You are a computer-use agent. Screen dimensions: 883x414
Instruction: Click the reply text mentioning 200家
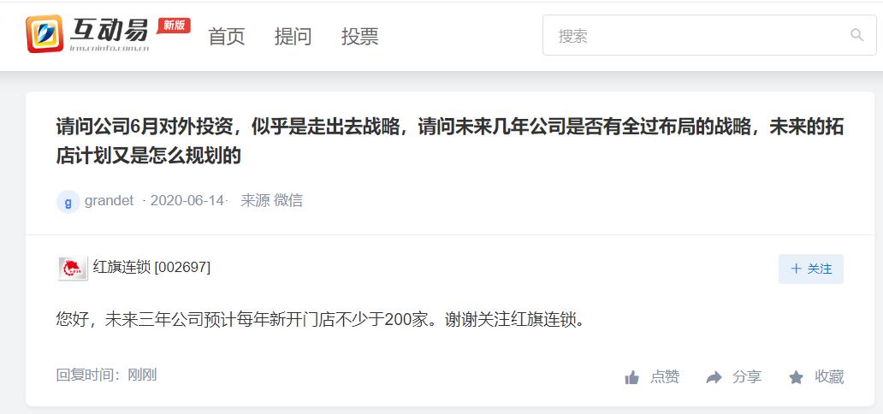click(x=320, y=320)
